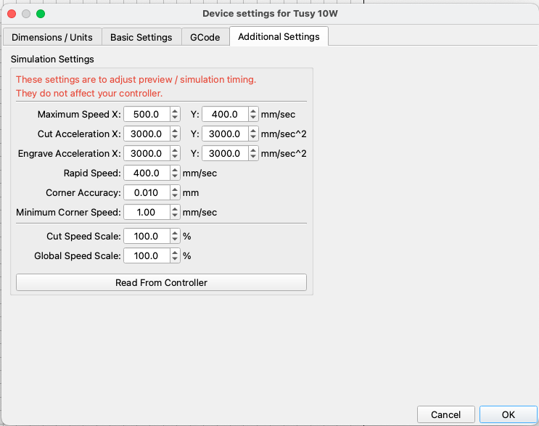Image resolution: width=539 pixels, height=426 pixels.
Task: Focus the Cut Acceleration Y field
Action: 225,134
